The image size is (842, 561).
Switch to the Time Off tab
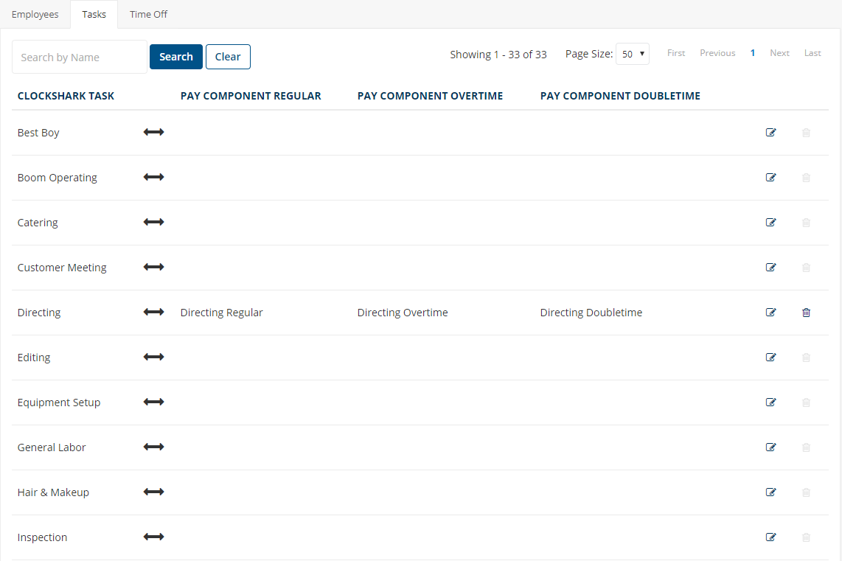[x=147, y=14]
